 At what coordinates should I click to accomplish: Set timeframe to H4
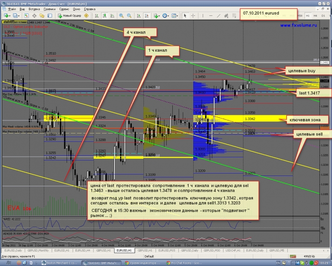pos(315,16)
